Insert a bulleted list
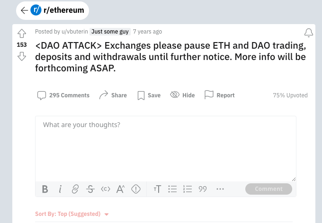 pyautogui.click(x=173, y=189)
